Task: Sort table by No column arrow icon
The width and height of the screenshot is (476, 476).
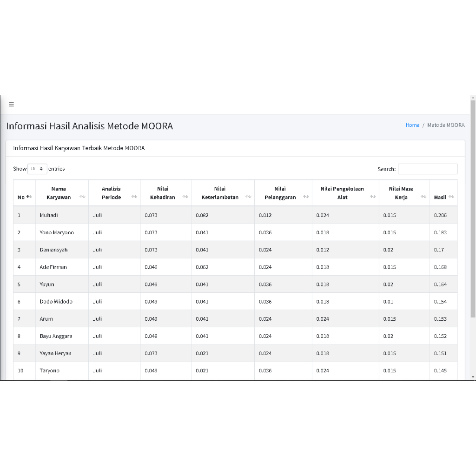Action: [29, 197]
